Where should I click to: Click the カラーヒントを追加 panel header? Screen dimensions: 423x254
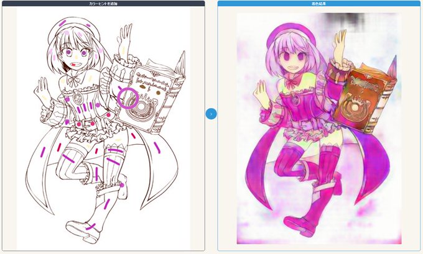click(103, 4)
